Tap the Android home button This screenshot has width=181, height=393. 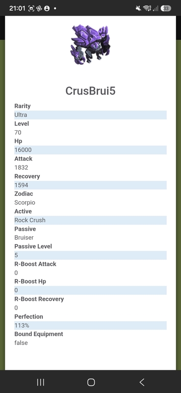coord(91,382)
